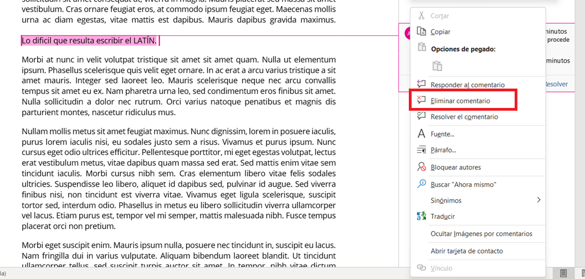Image resolution: width=585 pixels, height=279 pixels.
Task: Choose Abrir tarjeta de contacto
Action: (x=467, y=251)
